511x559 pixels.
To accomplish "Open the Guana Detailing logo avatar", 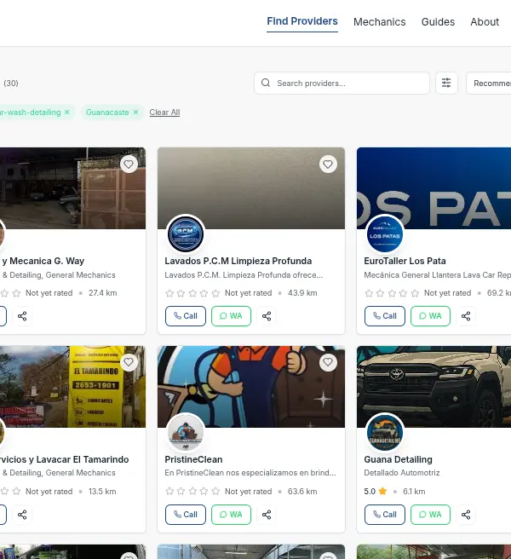I will tap(384, 432).
